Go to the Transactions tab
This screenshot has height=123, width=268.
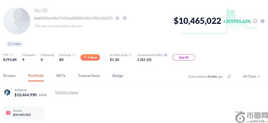click(89, 76)
